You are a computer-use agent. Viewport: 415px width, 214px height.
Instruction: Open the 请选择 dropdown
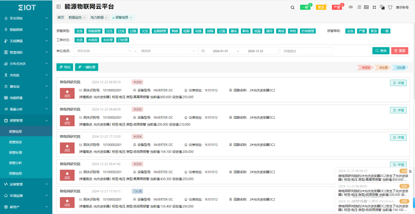click(167, 51)
